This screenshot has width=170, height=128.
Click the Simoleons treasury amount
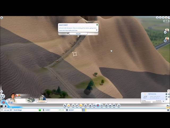47,110
